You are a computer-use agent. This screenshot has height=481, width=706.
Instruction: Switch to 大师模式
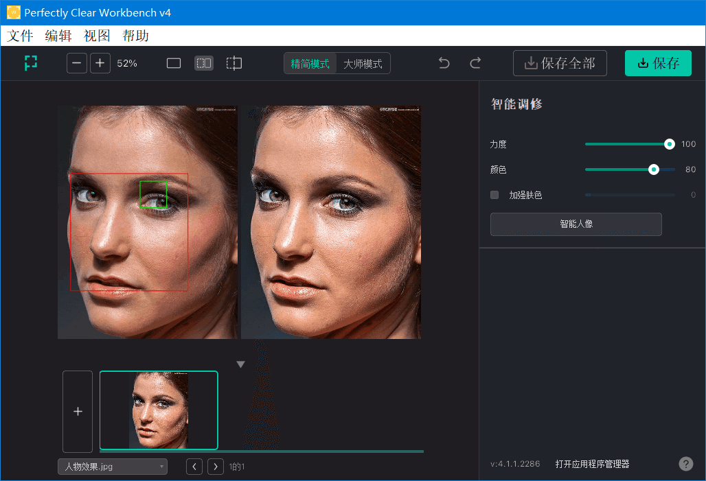(x=364, y=62)
